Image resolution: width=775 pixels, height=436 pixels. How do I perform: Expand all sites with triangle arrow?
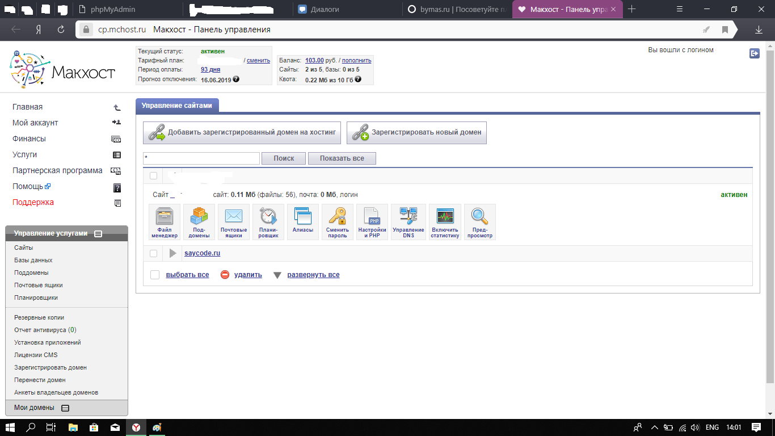tap(277, 275)
